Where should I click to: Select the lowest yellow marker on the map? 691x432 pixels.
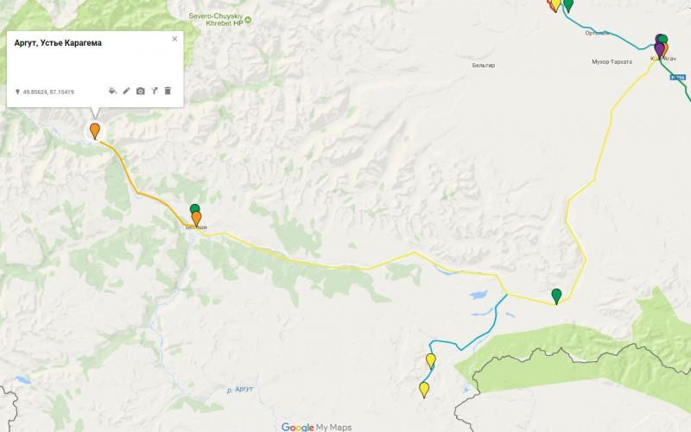coord(424,391)
